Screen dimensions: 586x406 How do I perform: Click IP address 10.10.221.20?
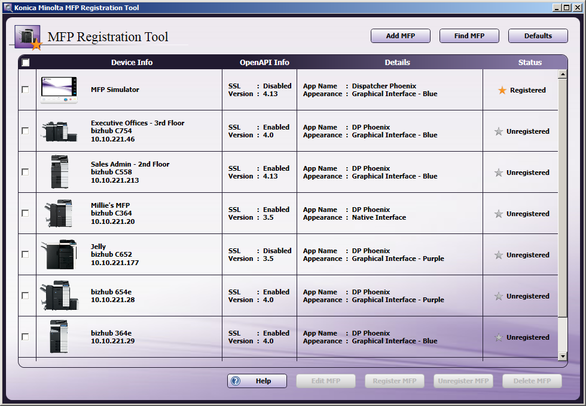112,222
